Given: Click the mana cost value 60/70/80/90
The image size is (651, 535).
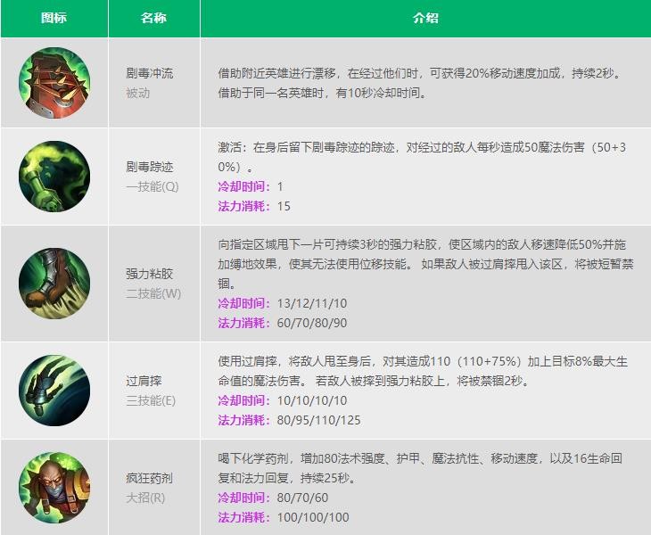Looking at the screenshot, I should point(312,323).
